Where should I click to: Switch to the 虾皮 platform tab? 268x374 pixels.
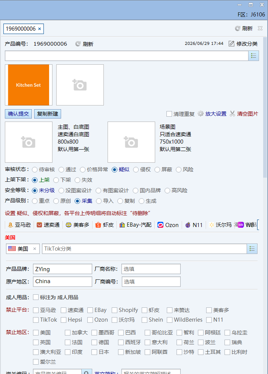[x=104, y=225]
